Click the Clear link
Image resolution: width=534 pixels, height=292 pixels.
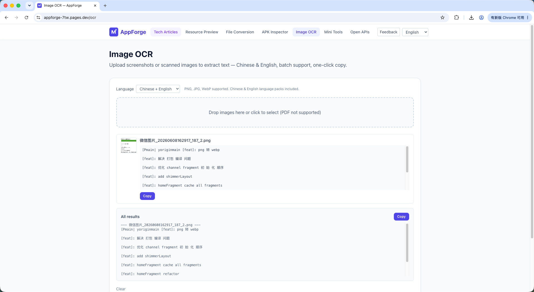coord(121,289)
